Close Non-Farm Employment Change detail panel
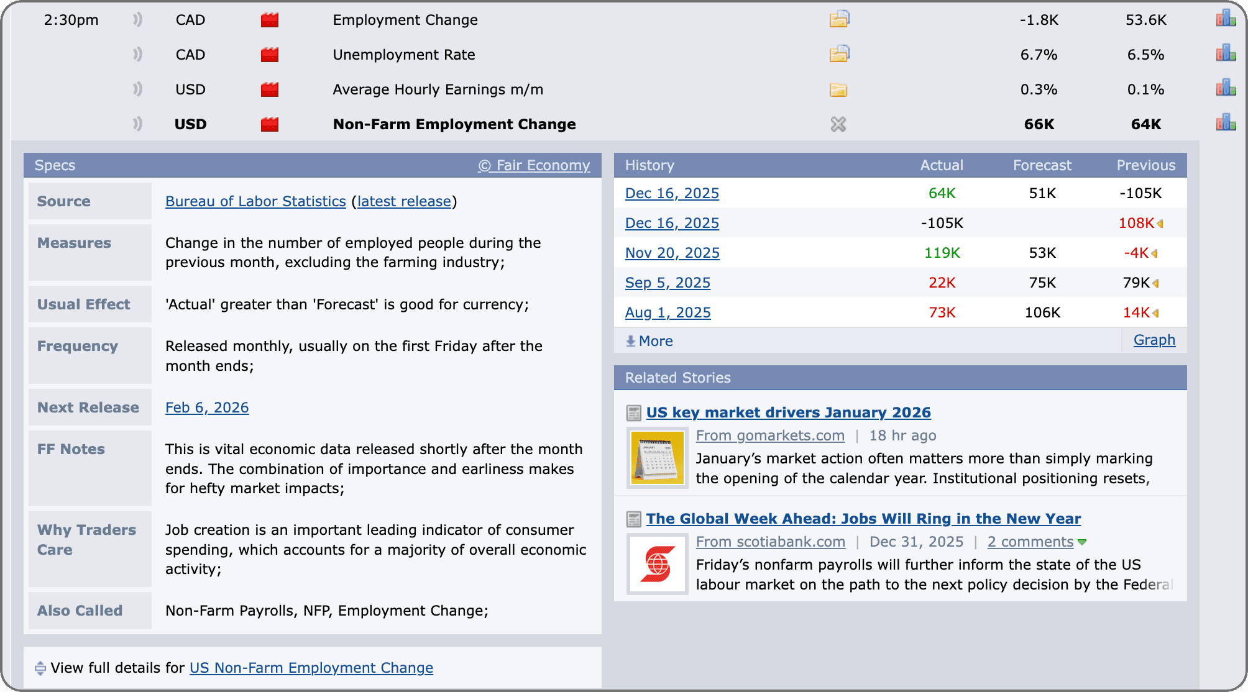The height and width of the screenshot is (692, 1248). pyautogui.click(x=838, y=124)
